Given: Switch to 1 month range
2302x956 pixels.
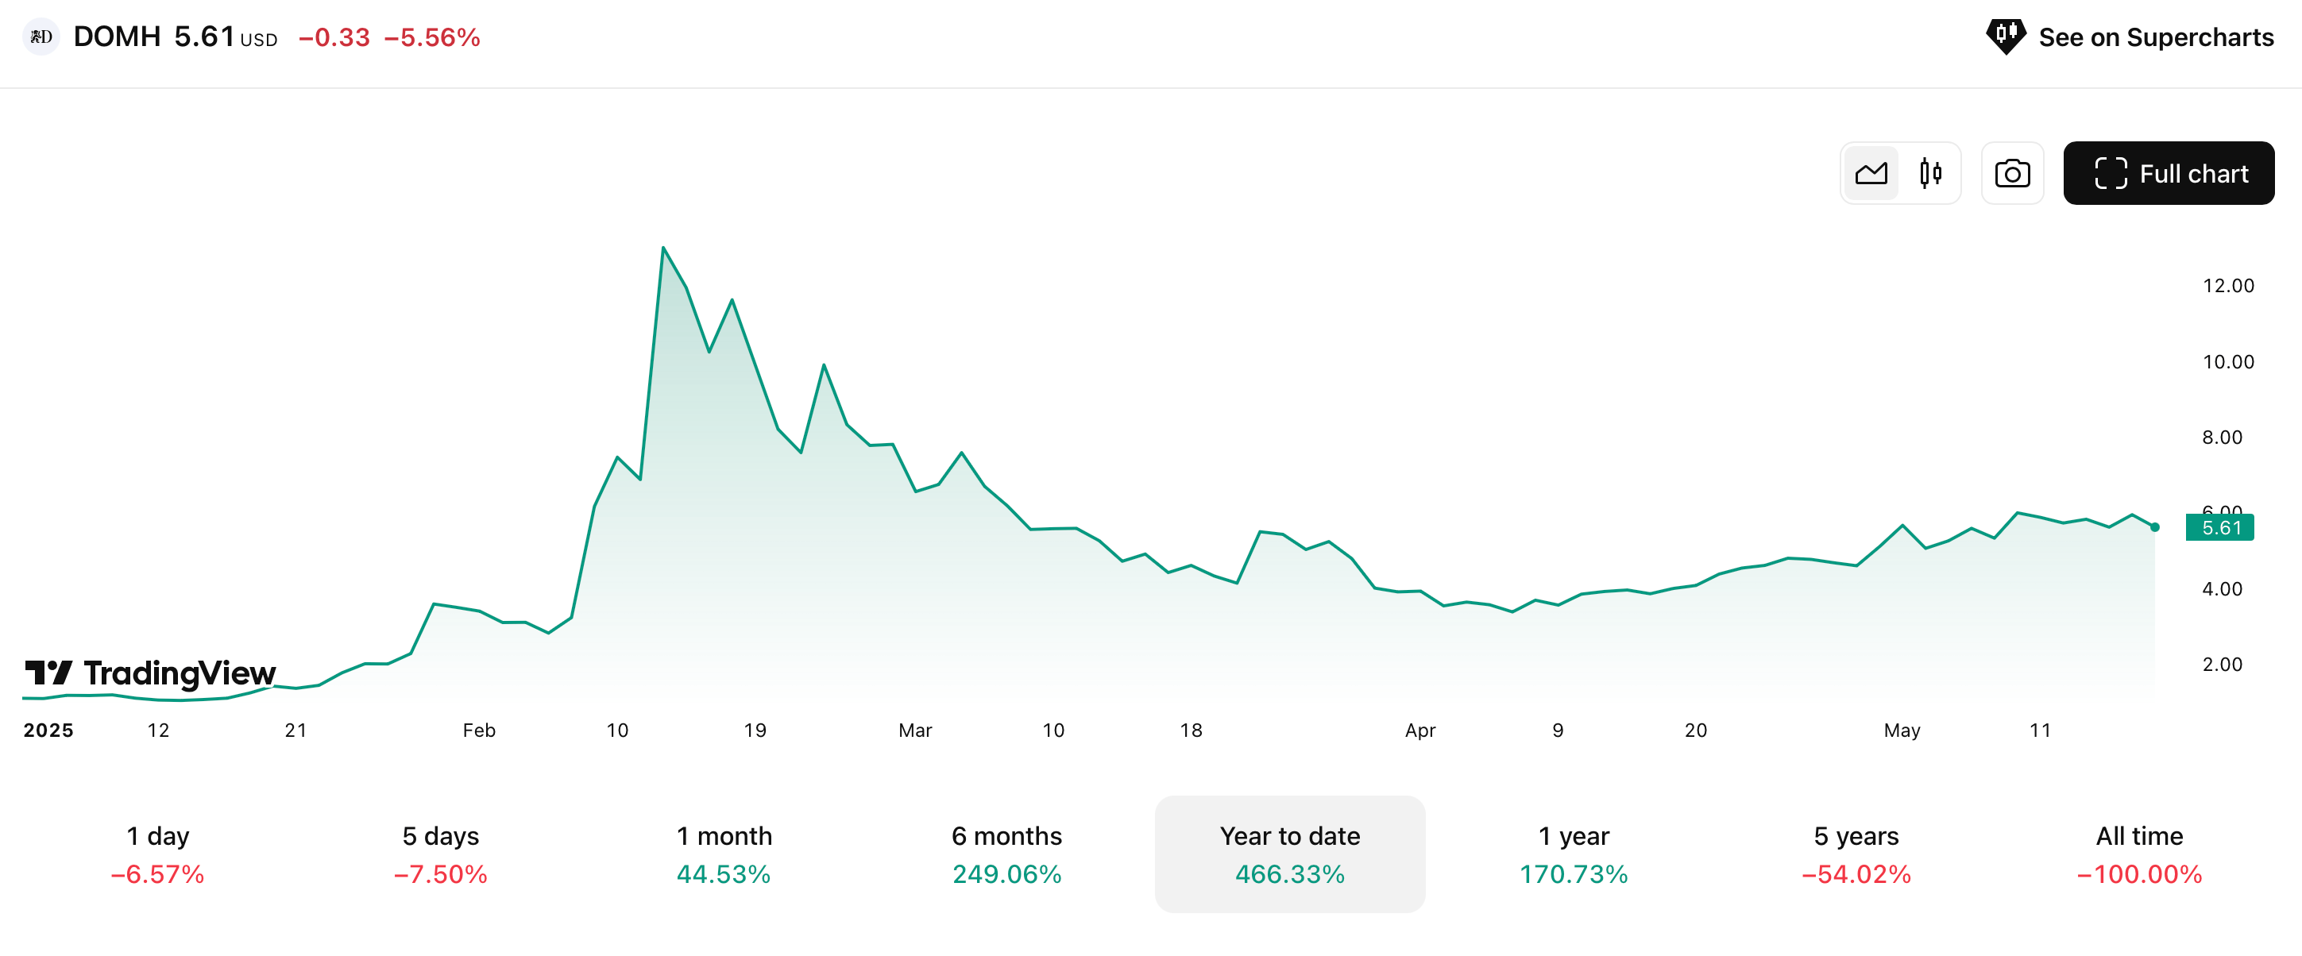Looking at the screenshot, I should click(x=724, y=854).
